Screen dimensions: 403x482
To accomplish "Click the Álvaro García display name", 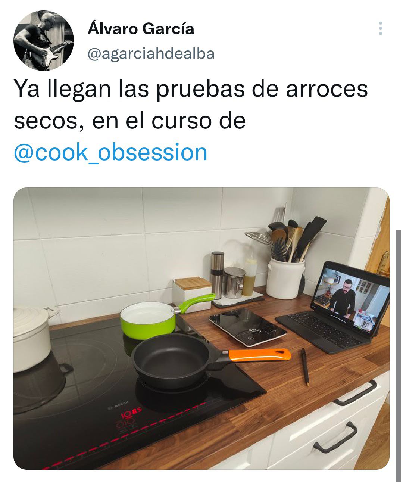I will tap(141, 29).
